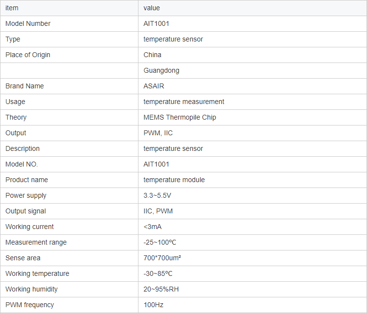
Task: Click the AIT1001 value beside Model Number
Action: click(157, 23)
